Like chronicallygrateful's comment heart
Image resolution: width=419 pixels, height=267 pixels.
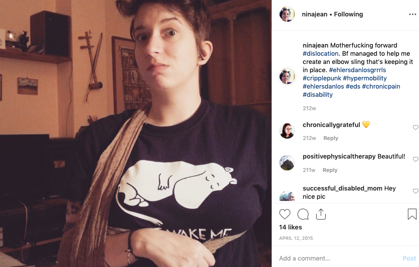pos(415,127)
